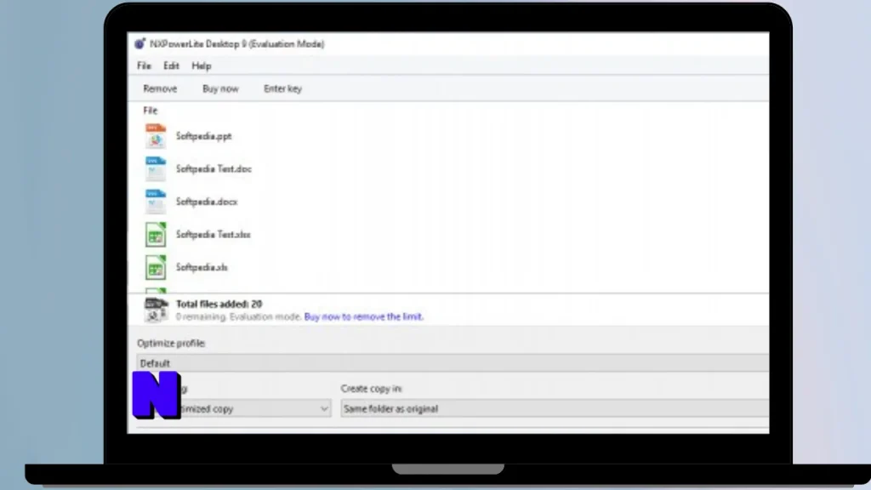This screenshot has width=871, height=490.
Task: Click the Softpedia.docx document icon
Action: pyautogui.click(x=156, y=202)
